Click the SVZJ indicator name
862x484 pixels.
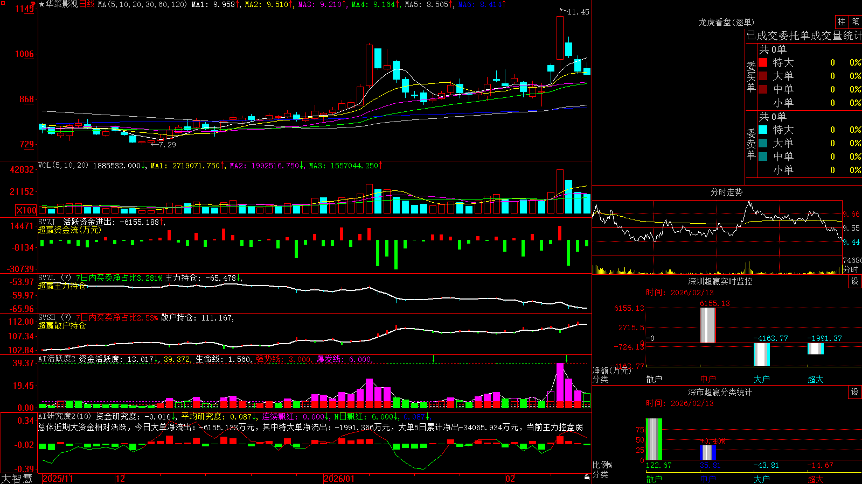(x=47, y=222)
